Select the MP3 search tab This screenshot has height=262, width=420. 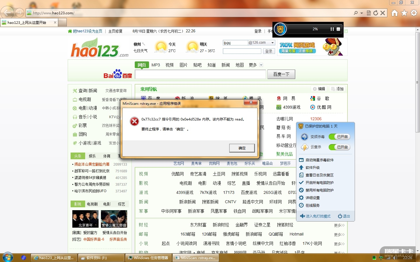156,65
